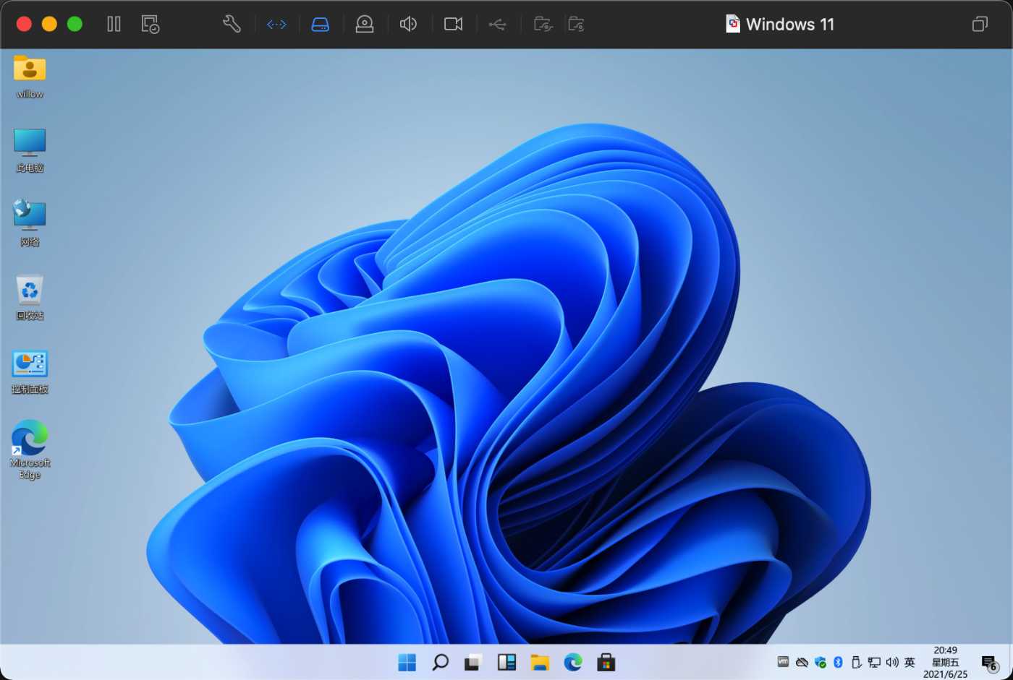Viewport: 1013px width, 680px height.
Task: Click the OneDrive cloud tray icon
Action: (x=802, y=662)
